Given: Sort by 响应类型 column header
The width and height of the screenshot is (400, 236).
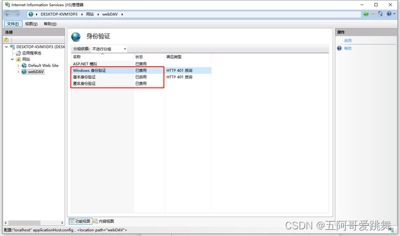Looking at the screenshot, I should pos(188,57).
